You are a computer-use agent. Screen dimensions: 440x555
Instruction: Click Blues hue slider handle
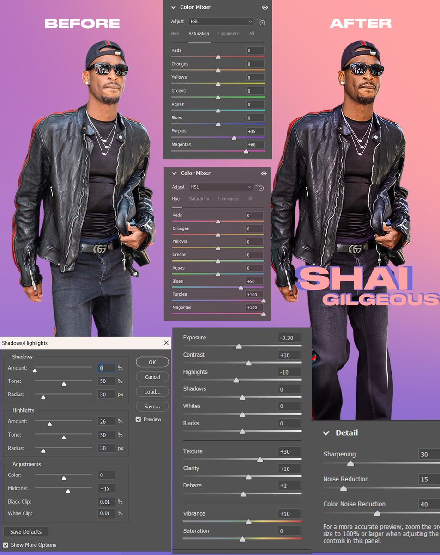pos(241,287)
